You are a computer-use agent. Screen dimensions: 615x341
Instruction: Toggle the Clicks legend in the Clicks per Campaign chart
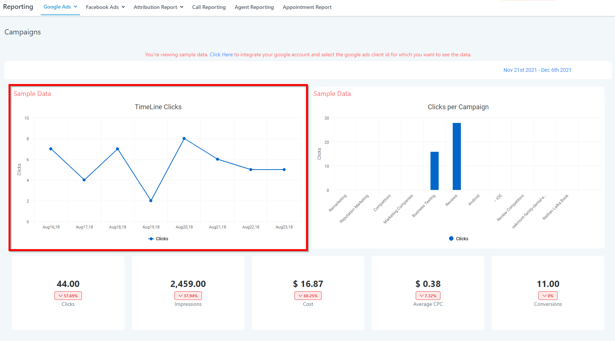pos(459,239)
